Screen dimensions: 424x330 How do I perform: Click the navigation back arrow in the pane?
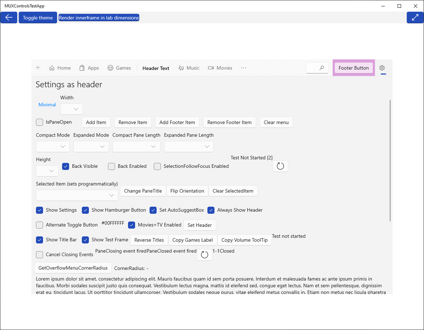click(x=38, y=68)
